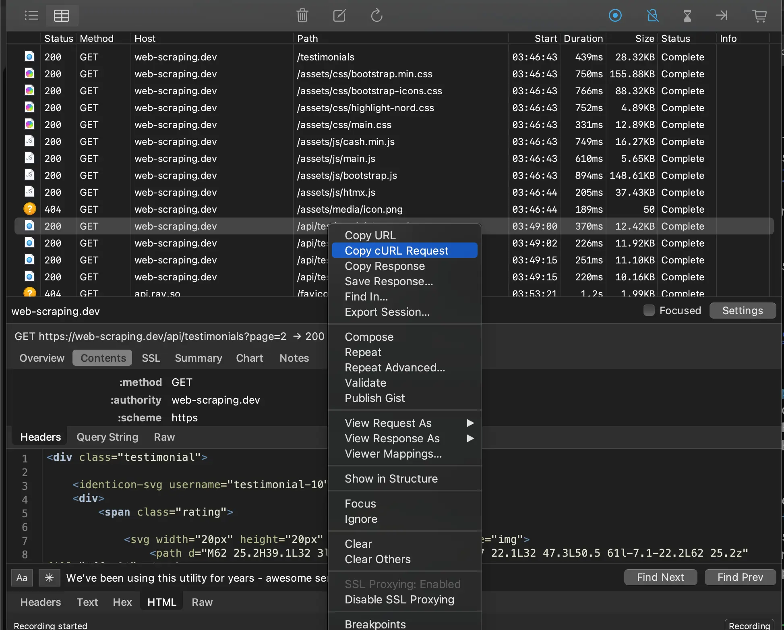Click the reload/refresh icon in toolbar

coord(376,15)
